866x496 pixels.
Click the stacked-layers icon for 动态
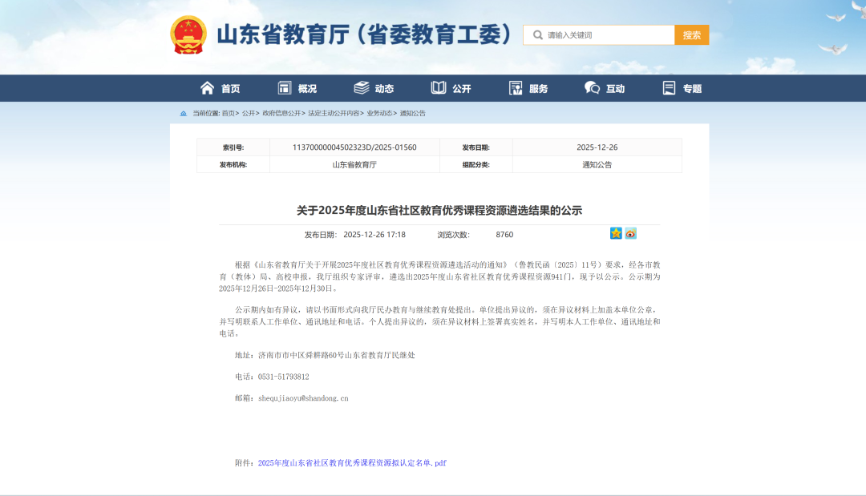coord(362,88)
